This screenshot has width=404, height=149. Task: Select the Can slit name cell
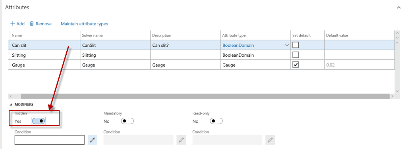pos(45,45)
